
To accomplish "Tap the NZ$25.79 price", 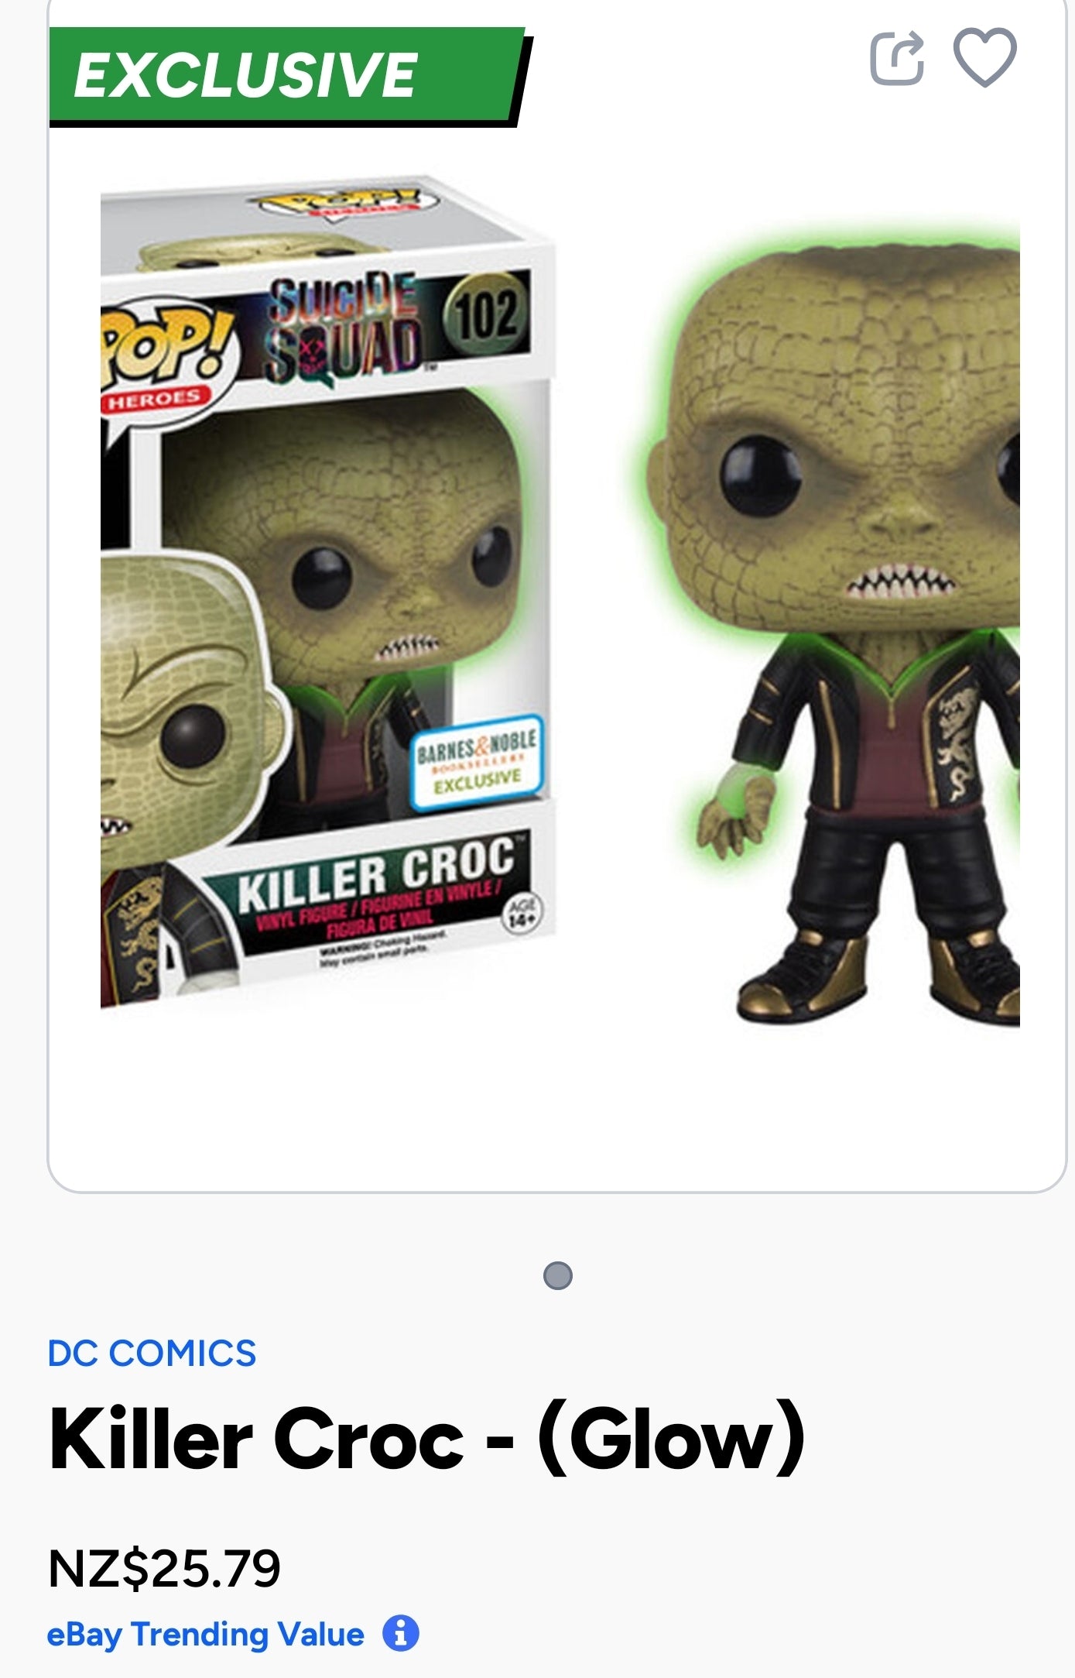I will point(164,1569).
